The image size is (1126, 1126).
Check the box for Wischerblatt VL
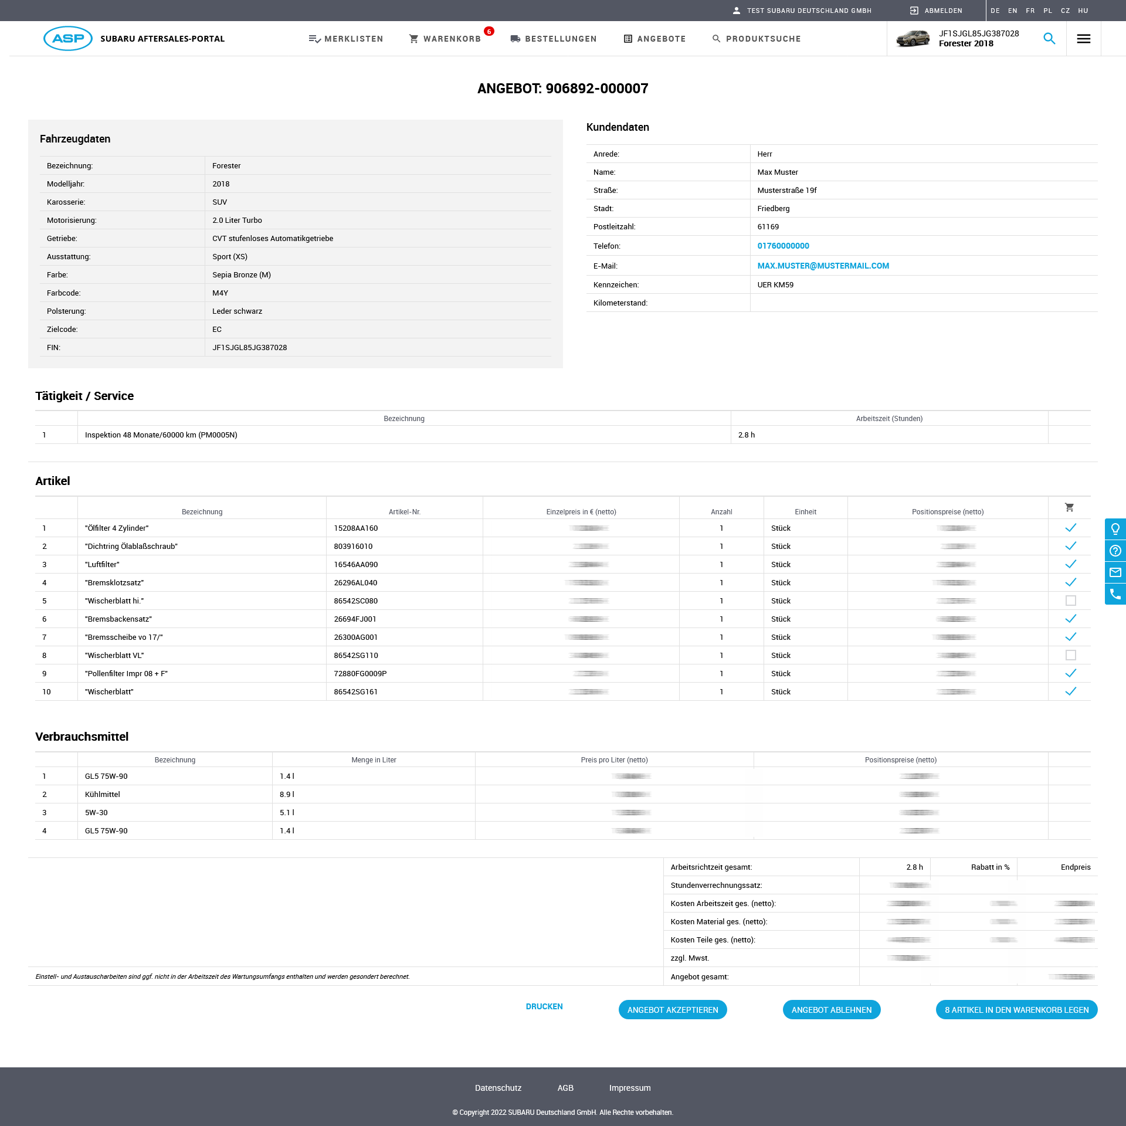pyautogui.click(x=1070, y=655)
